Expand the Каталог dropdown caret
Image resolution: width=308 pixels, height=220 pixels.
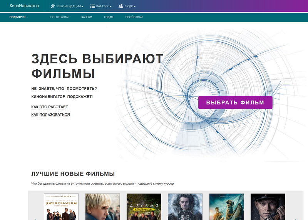point(110,7)
